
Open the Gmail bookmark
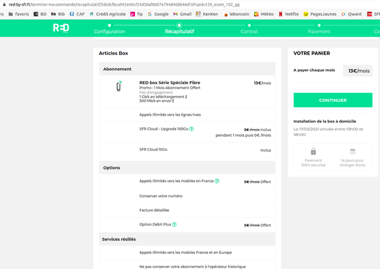coord(182,14)
